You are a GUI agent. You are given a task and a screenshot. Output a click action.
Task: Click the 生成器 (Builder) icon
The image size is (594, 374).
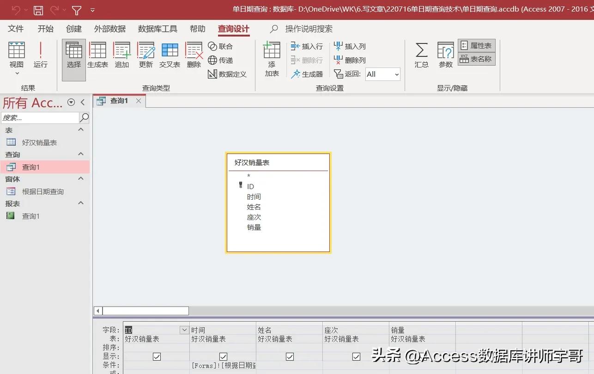click(x=308, y=74)
